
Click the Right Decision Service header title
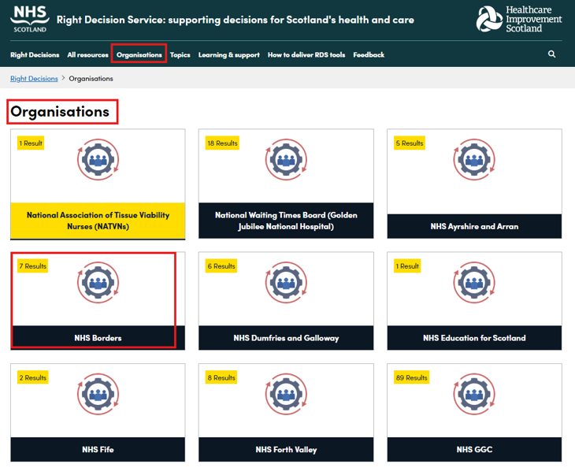click(x=235, y=20)
